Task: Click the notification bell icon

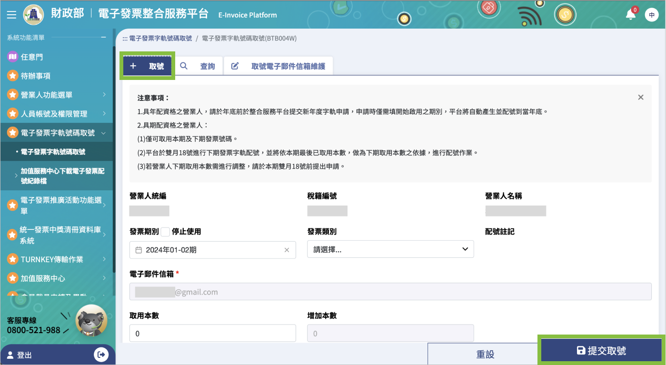Action: [x=630, y=15]
